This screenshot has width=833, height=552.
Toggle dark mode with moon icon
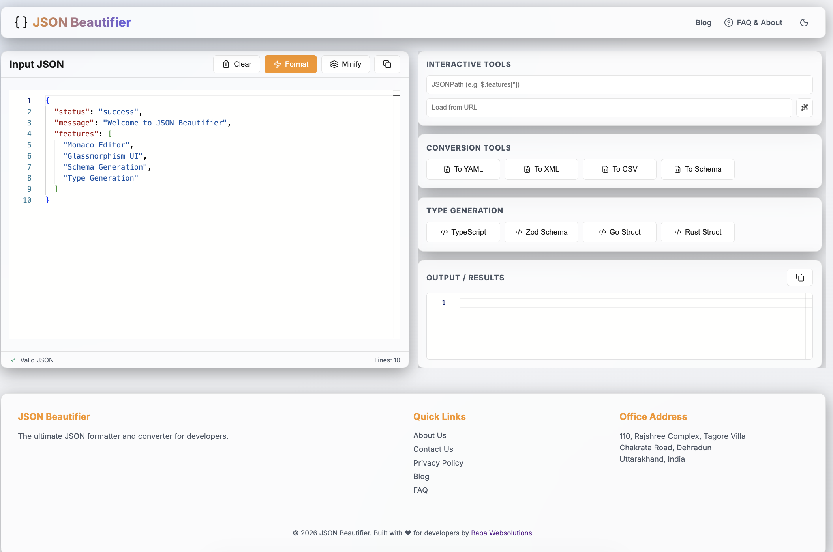[x=804, y=22]
